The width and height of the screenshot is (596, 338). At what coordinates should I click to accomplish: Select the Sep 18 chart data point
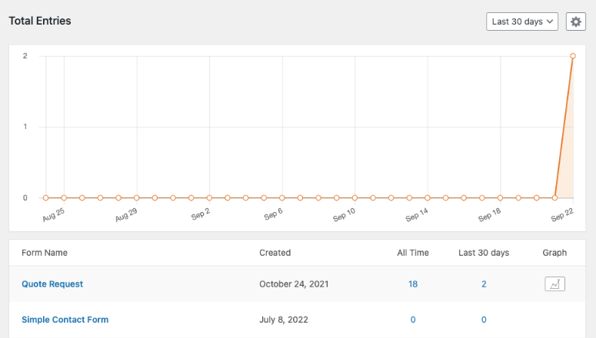point(500,198)
